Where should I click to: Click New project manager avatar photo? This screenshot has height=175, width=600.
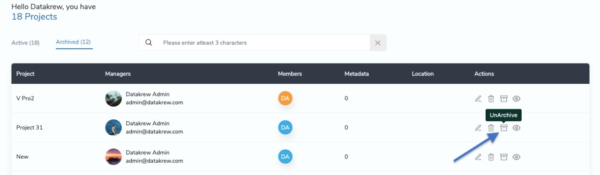(113, 156)
